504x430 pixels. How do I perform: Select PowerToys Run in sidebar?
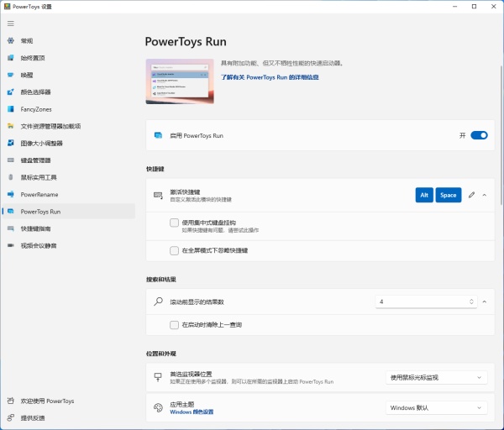pos(69,211)
